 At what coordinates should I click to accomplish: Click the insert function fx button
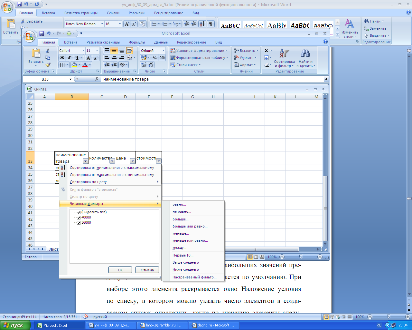tap(97, 79)
